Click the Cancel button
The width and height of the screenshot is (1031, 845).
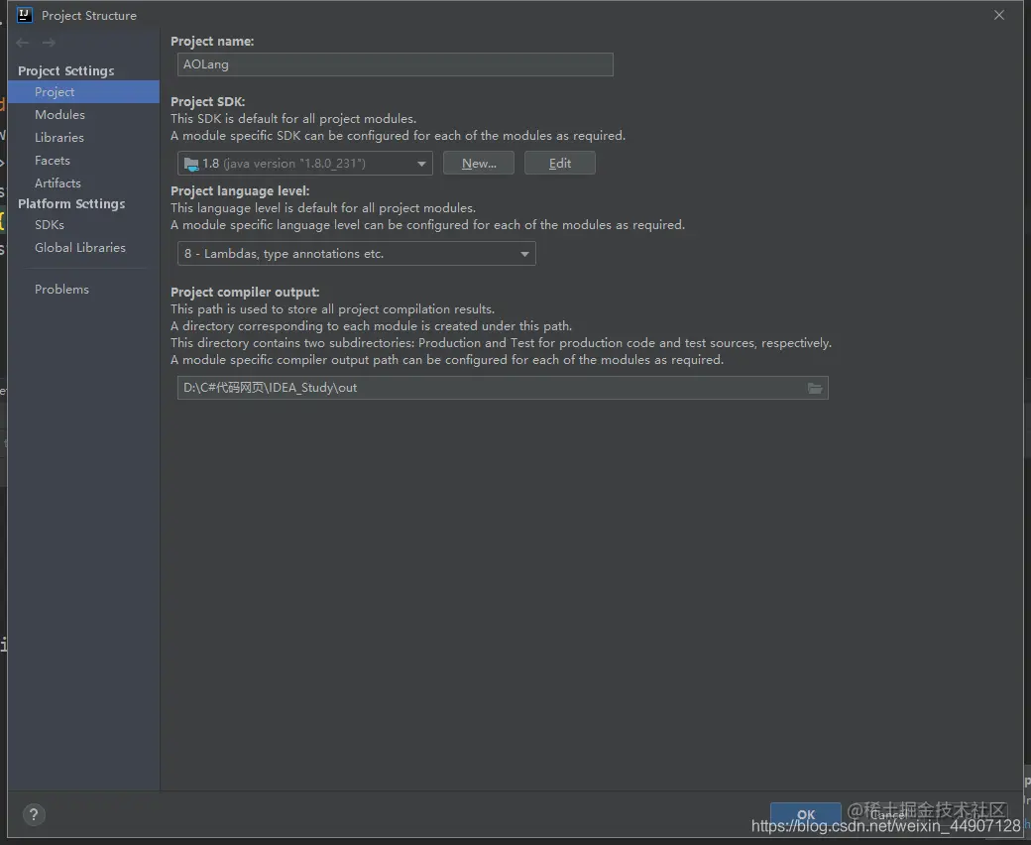tap(889, 815)
